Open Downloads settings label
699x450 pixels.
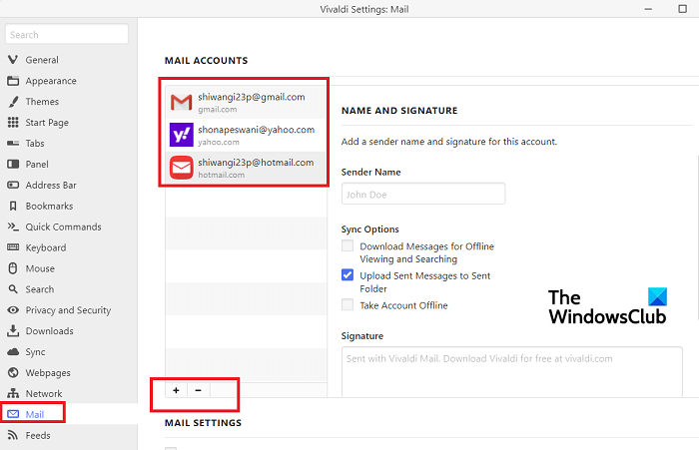point(50,331)
